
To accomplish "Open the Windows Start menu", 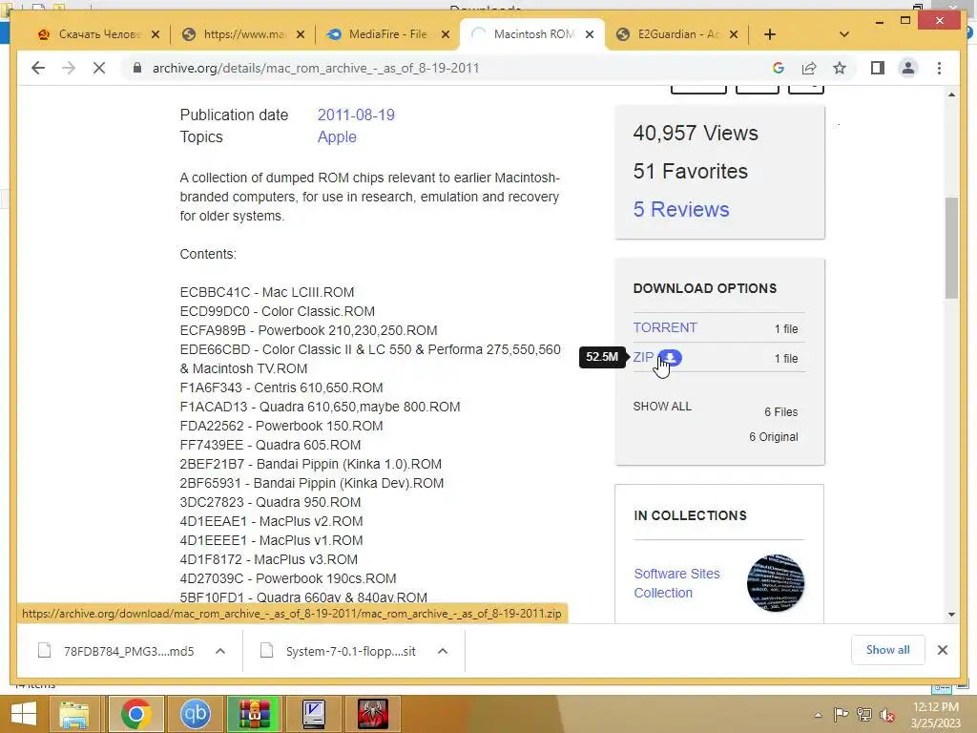I will [x=24, y=714].
